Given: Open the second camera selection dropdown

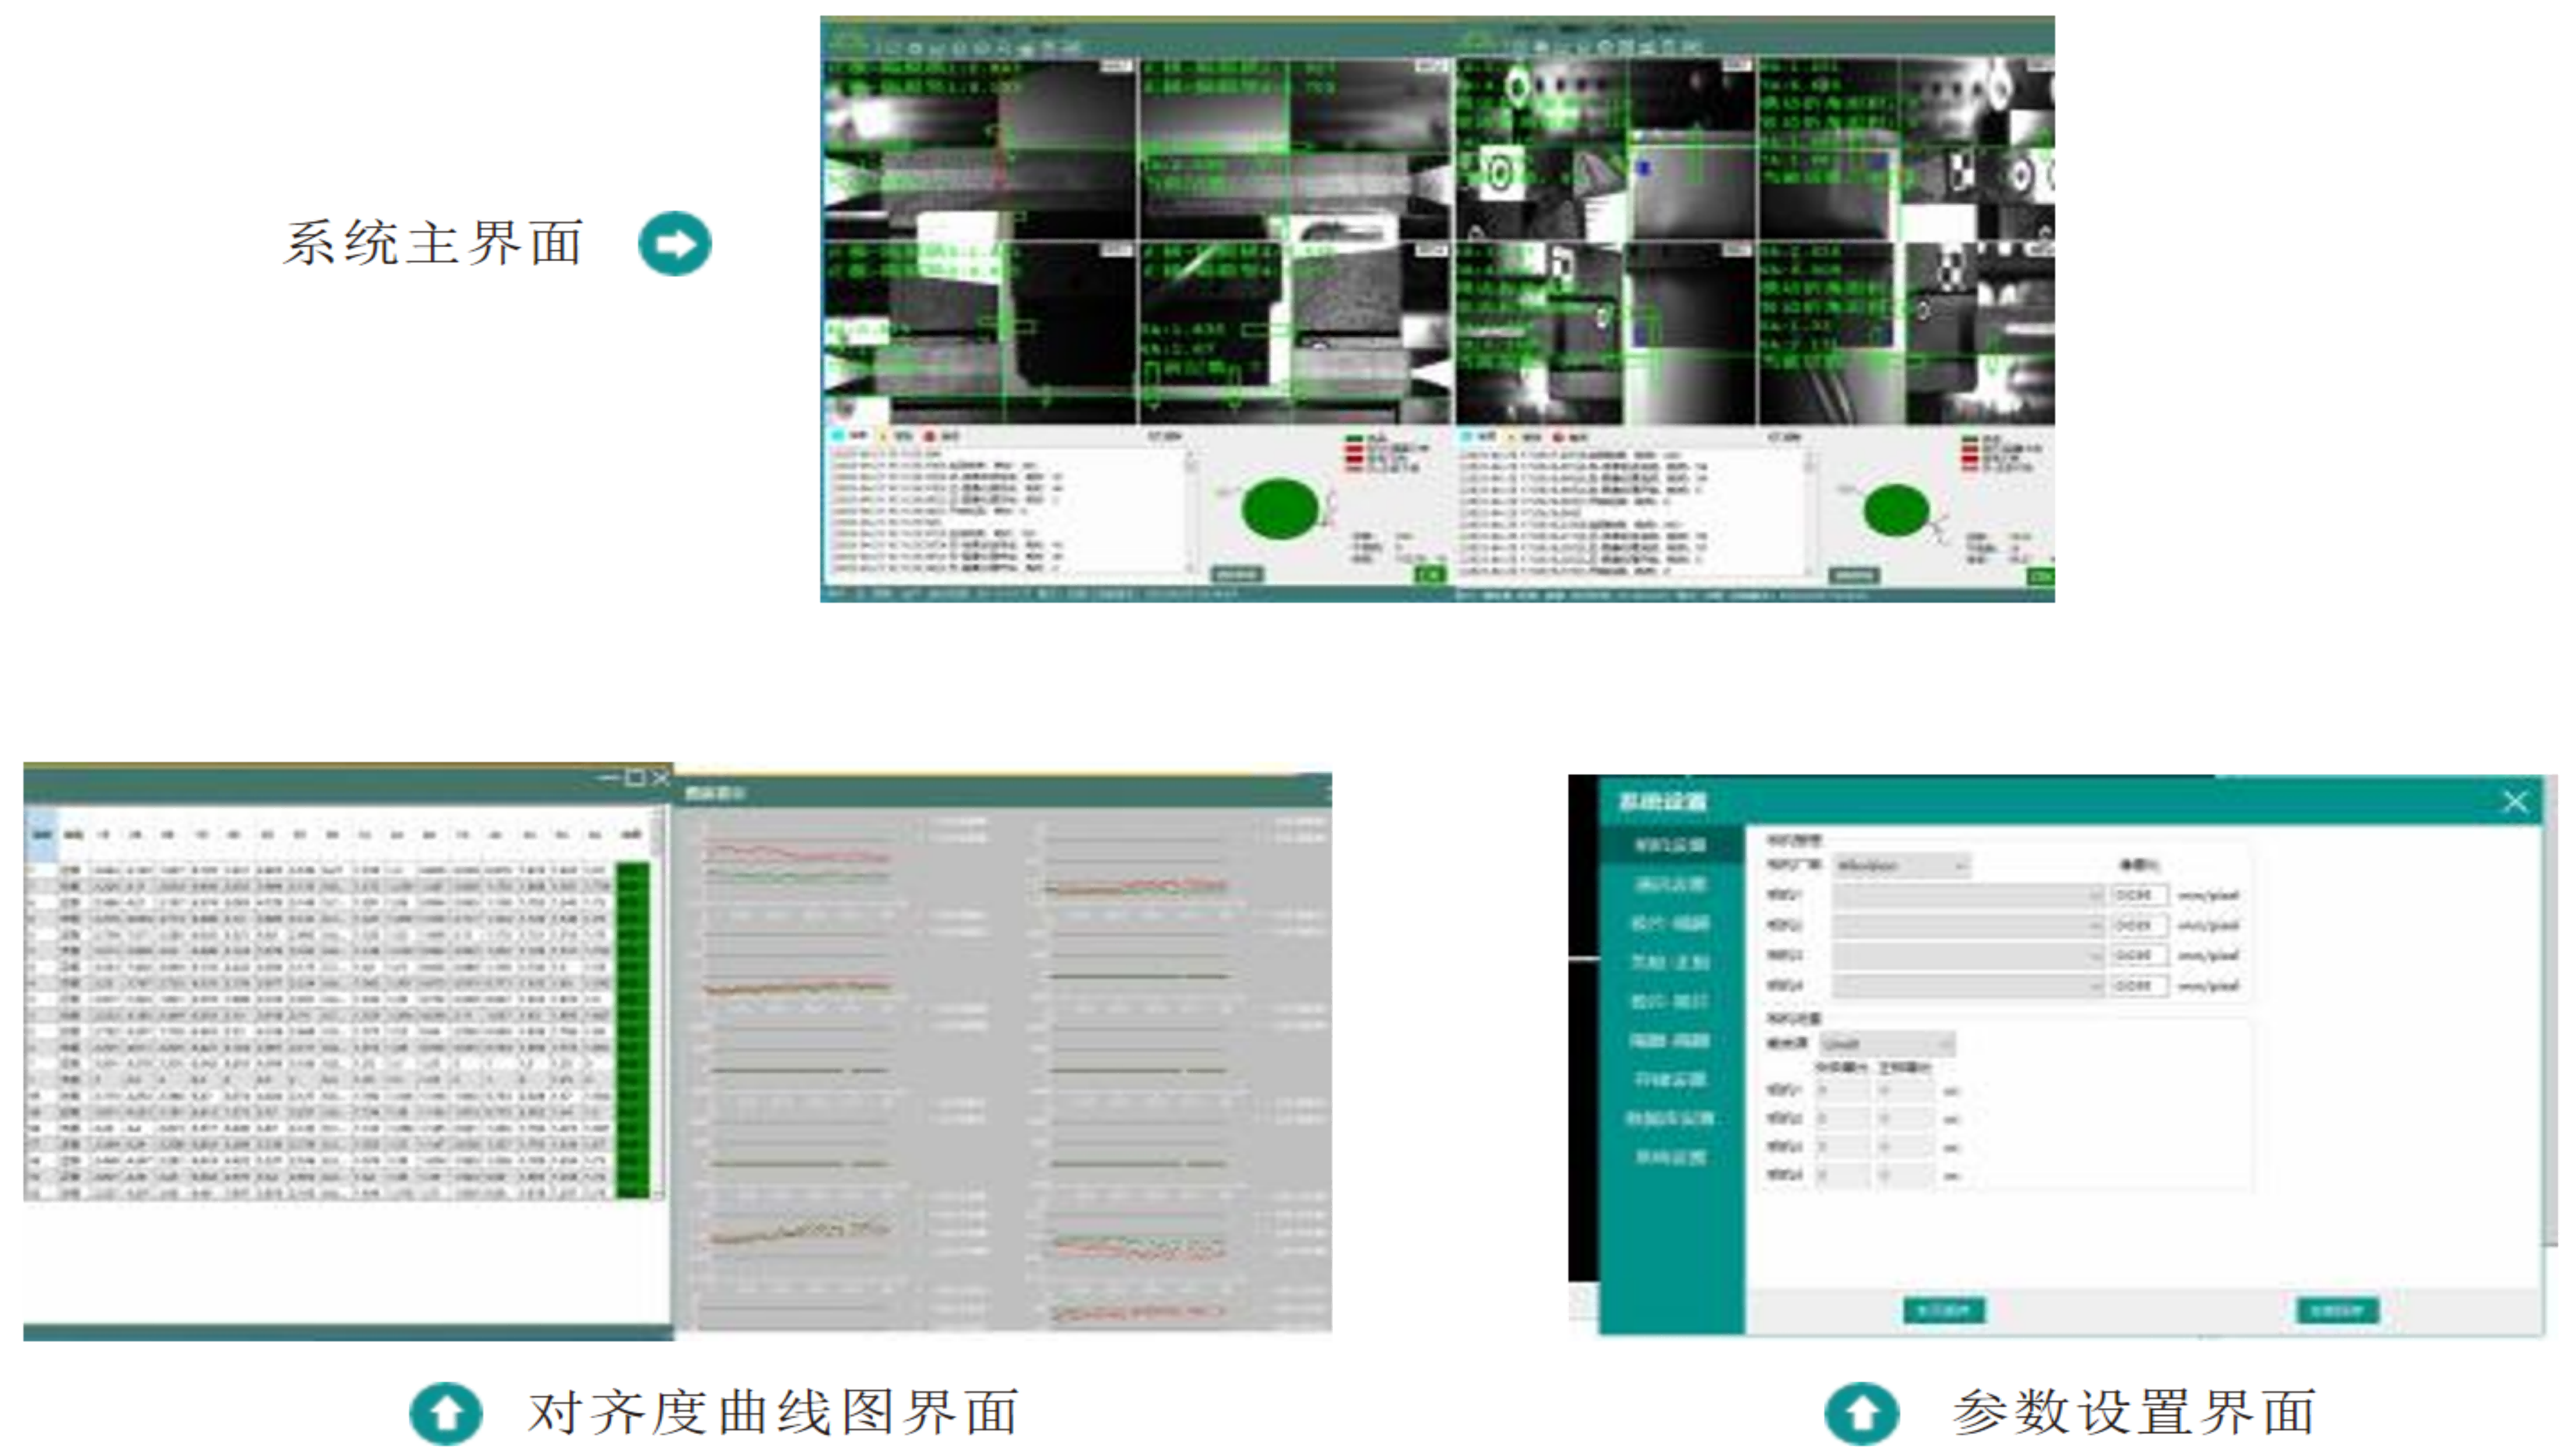Looking at the screenshot, I should point(1968,926).
